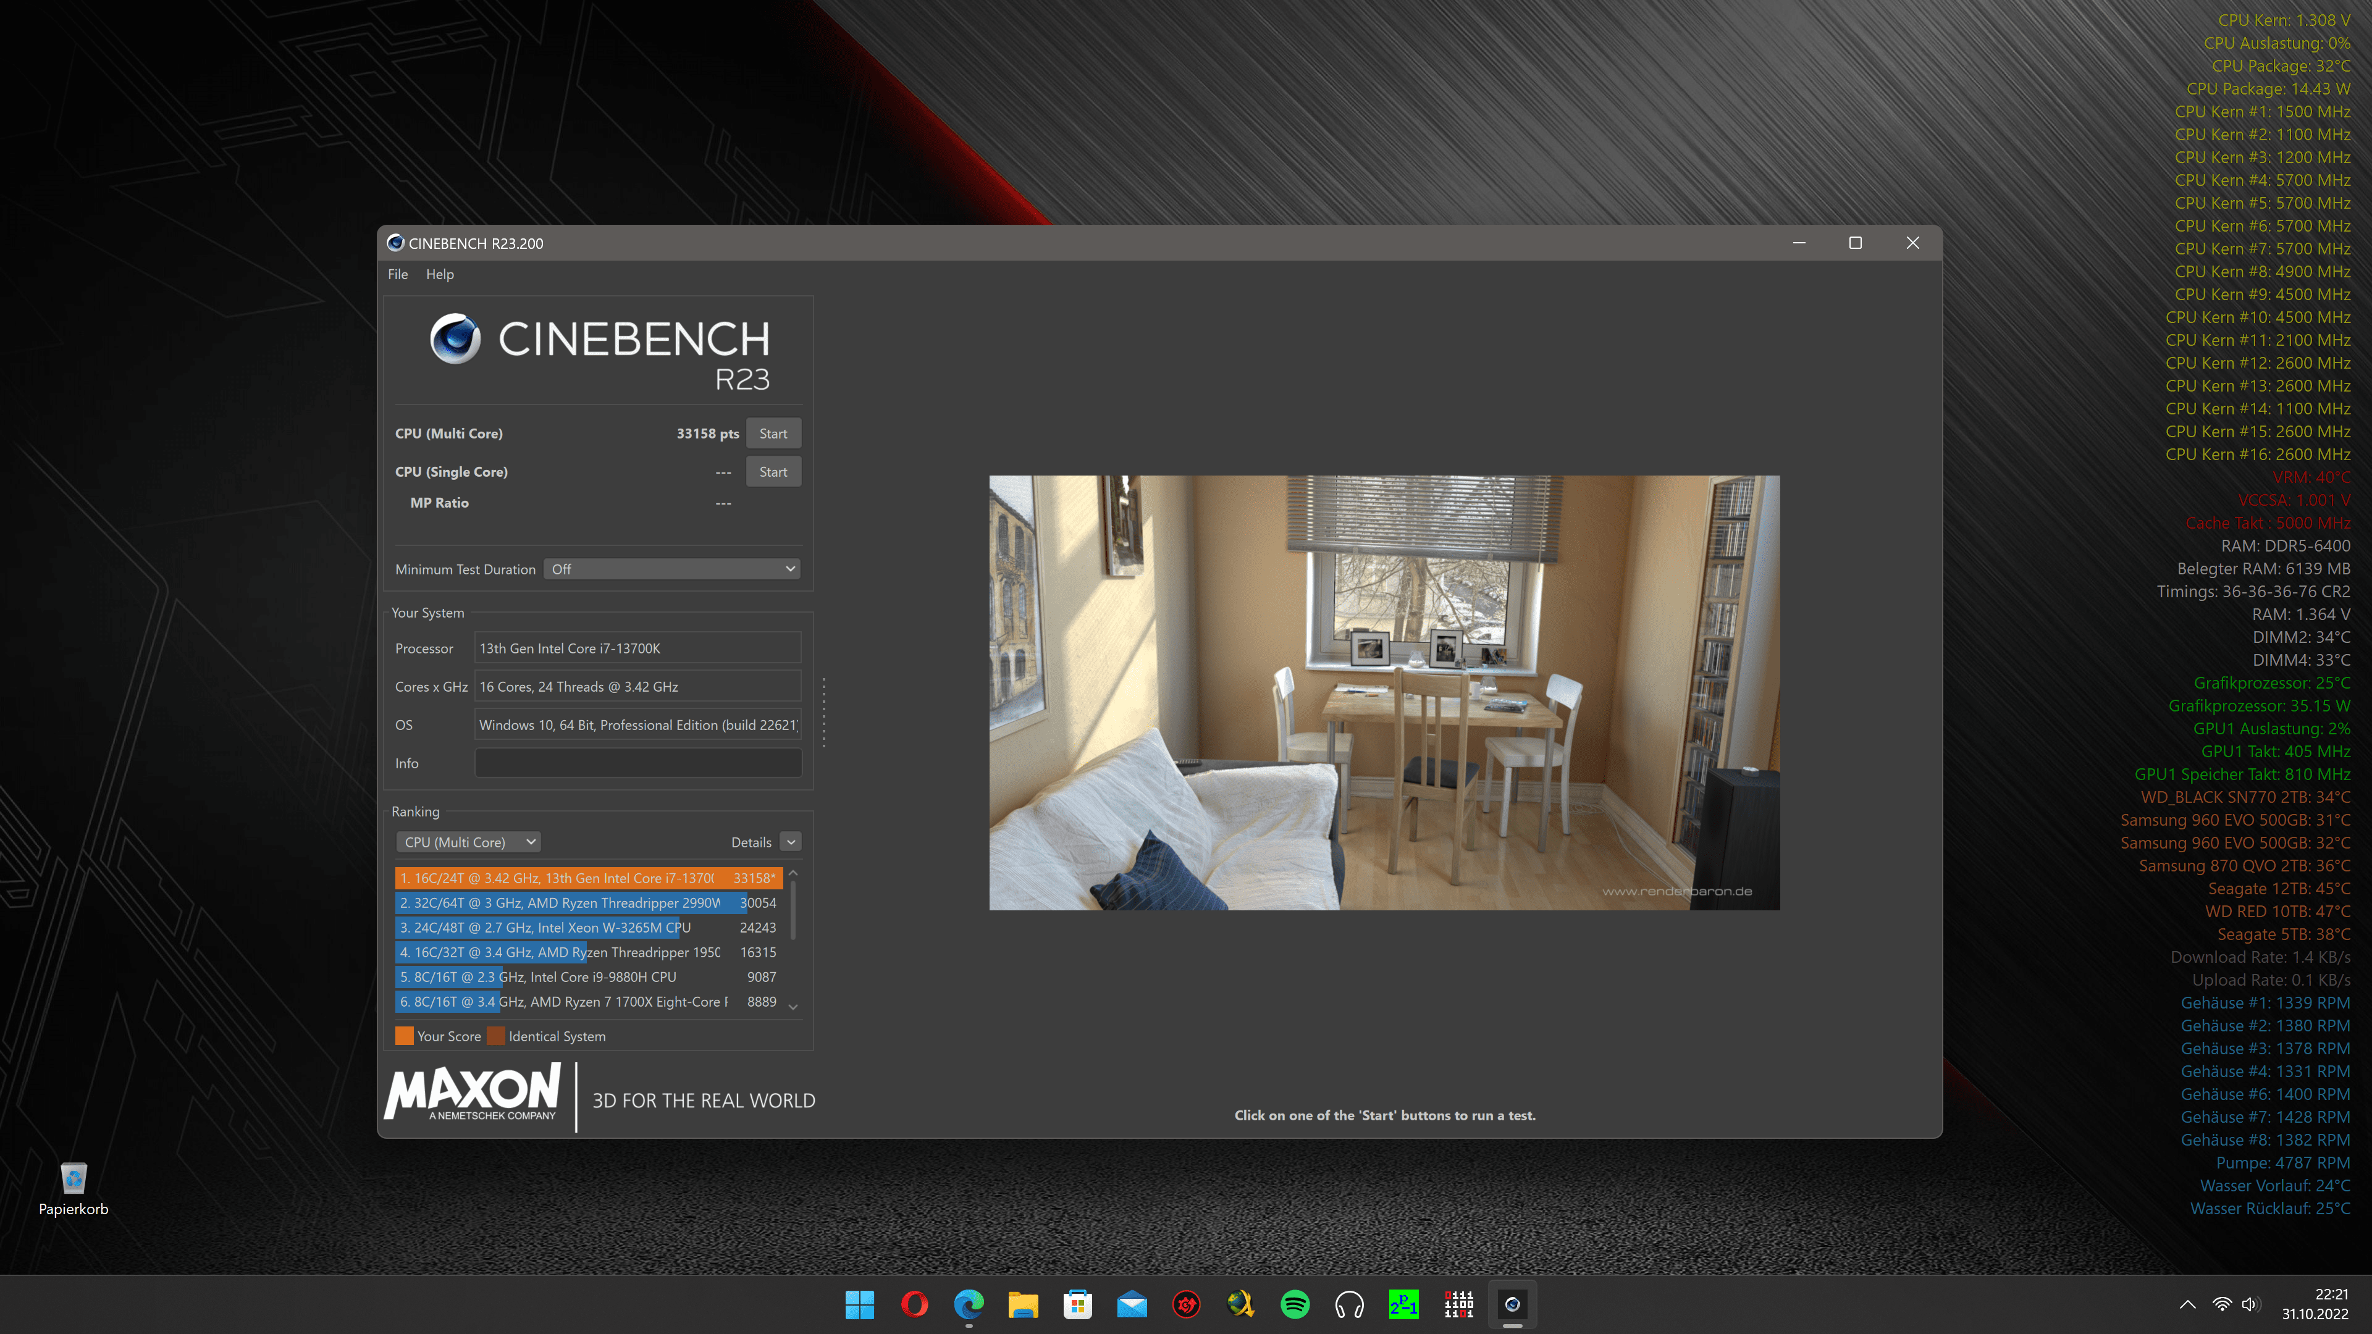
Task: Click the Cinebench title bar icon
Action: click(x=395, y=243)
